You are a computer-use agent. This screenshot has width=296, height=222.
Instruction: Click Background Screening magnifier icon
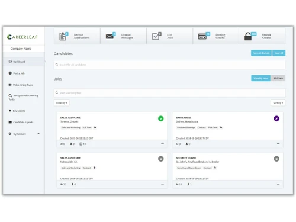10,95
